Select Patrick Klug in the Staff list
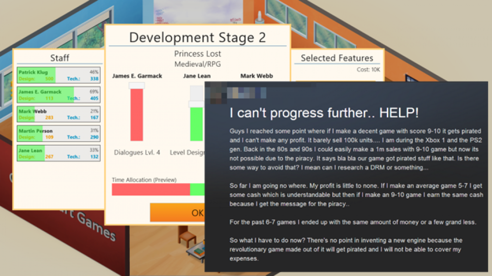492x276 pixels. [x=59, y=75]
